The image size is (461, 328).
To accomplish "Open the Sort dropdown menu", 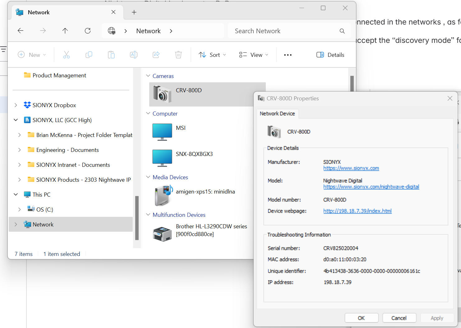I will (x=212, y=55).
